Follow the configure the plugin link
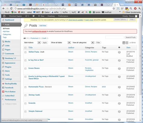Image resolution: width=143 pixels, height=123 pixels. [39, 31]
